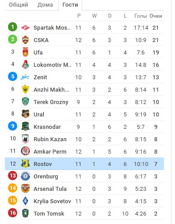
Task: Click the CSKA club logo
Action: point(25,40)
